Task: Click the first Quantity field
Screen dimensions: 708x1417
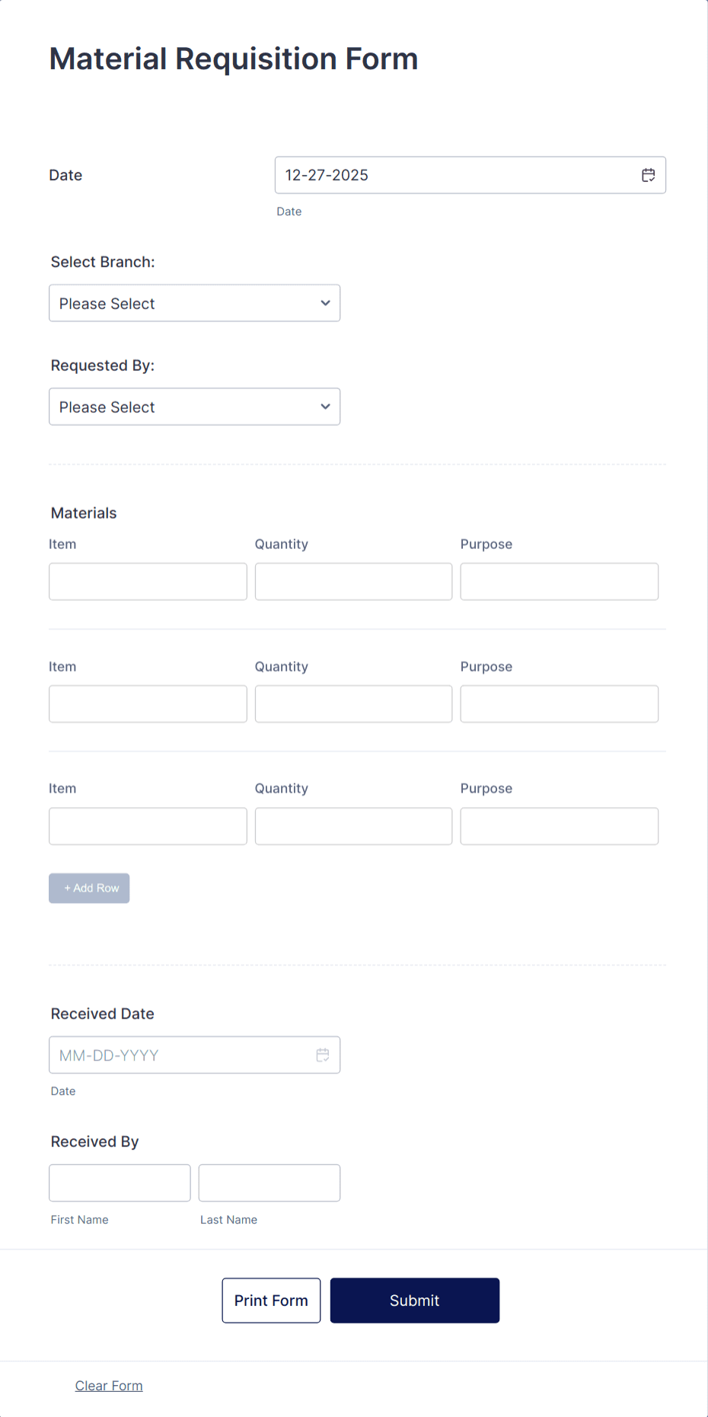Action: (353, 581)
